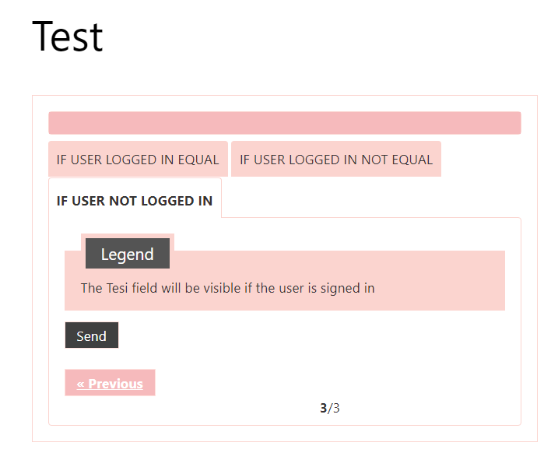Activate the bold not-logged-in tab
Image resolution: width=551 pixels, height=460 pixels.
click(x=135, y=200)
